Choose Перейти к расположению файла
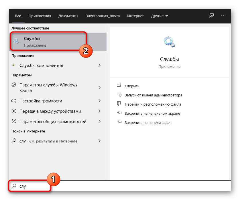Screen dimensions: 240x200 [153, 104]
